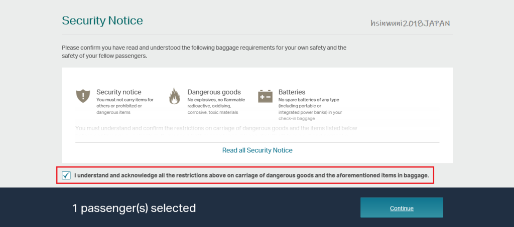This screenshot has height=227, width=514.
Task: Click the flame Dangerous goods icon
Action: (x=174, y=96)
